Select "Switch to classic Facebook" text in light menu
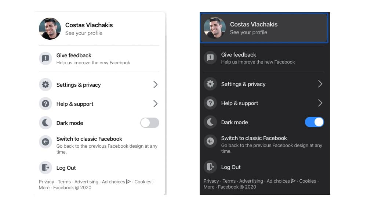Viewport: 367px width, 219px height. coord(89,139)
